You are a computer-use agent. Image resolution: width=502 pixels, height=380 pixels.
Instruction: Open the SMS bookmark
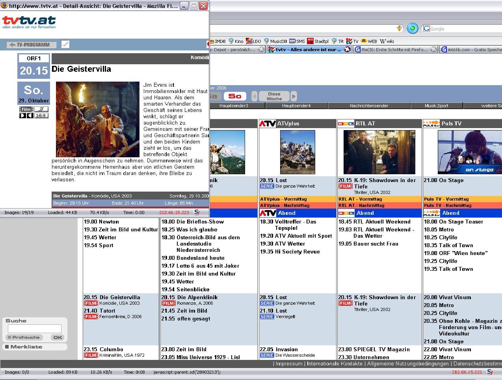click(x=297, y=41)
